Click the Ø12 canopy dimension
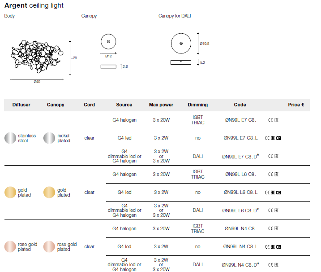This screenshot has width=321, height=272. tap(108, 56)
